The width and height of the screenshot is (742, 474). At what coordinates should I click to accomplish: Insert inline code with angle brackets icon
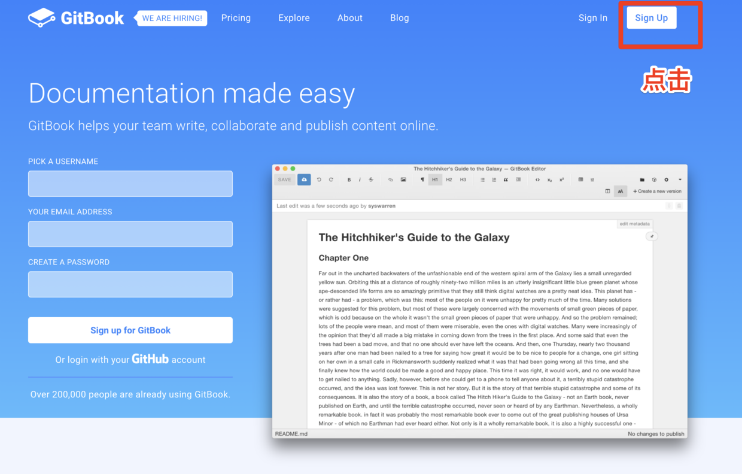[x=537, y=180]
